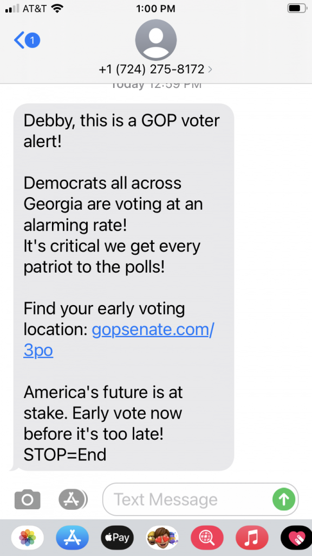
Task: Open Apple Pay in the app strip
Action: [117, 538]
